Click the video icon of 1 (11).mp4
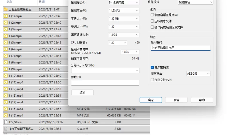Viewport: 229px width, 135px height. pos(5,82)
